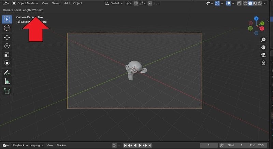
Task: Toggle snapping magnet icon
Action: coord(136,3)
